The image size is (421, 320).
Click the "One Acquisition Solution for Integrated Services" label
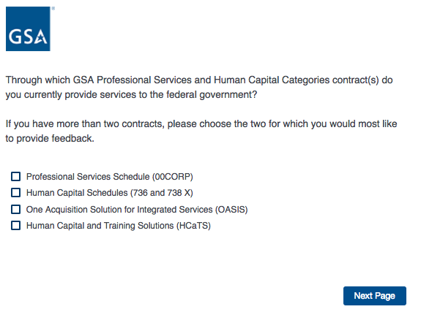click(x=119, y=210)
